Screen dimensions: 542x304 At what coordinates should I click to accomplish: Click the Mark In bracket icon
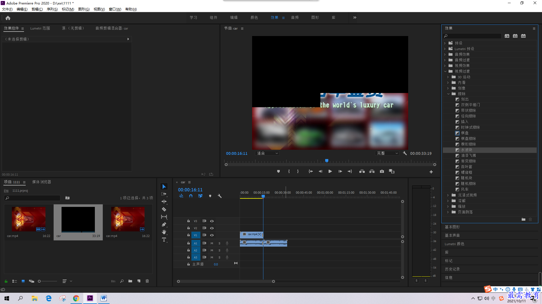click(289, 171)
